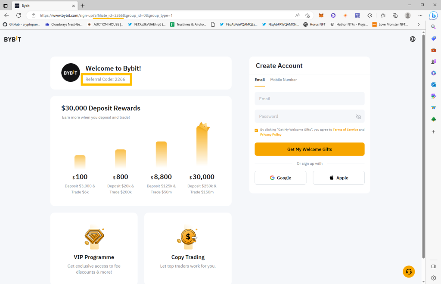Open the browser settings ellipsis menu
The width and height of the screenshot is (441, 284).
pos(420,15)
